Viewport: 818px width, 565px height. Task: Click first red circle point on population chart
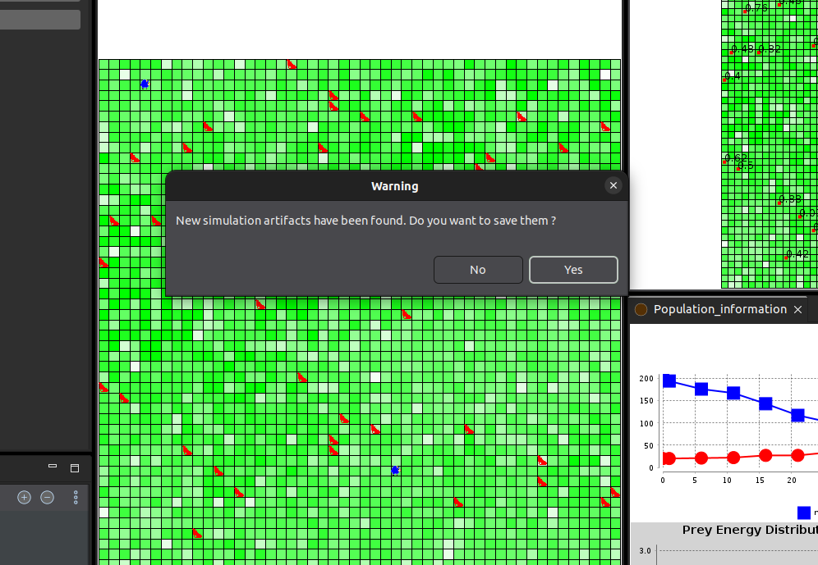pos(669,458)
